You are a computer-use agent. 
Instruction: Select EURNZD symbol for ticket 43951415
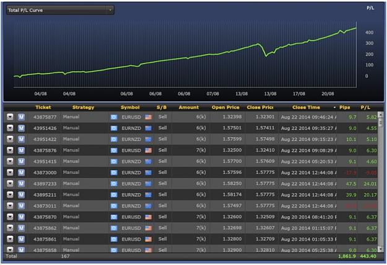coord(131,161)
